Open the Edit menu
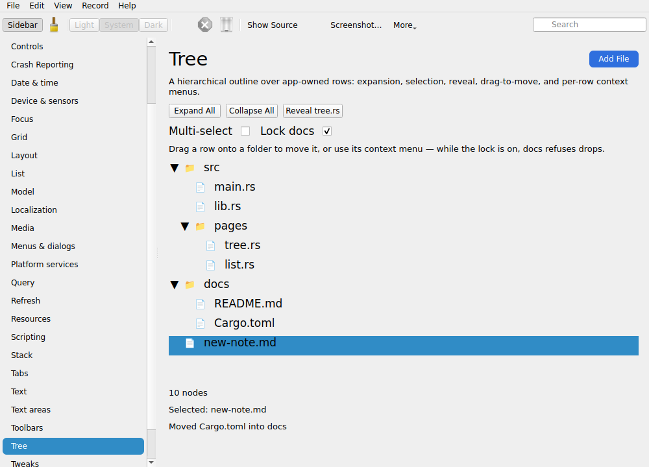This screenshot has height=467, width=649. [37, 5]
